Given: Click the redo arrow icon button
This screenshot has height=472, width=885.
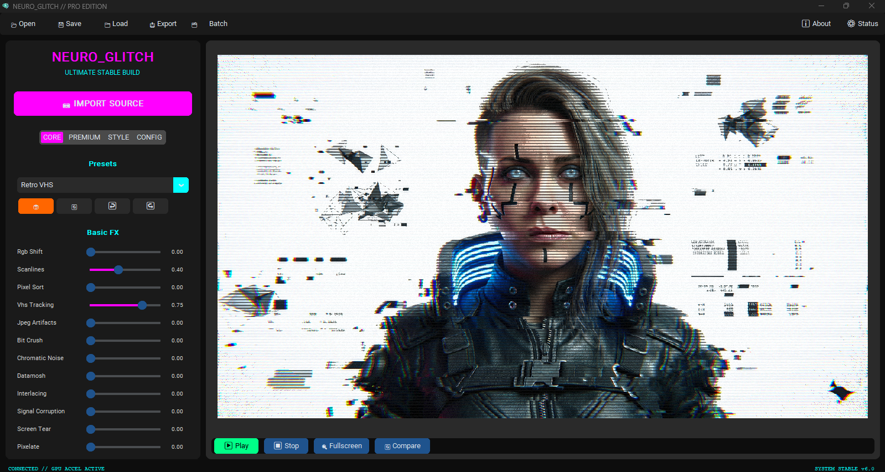Looking at the screenshot, I should [151, 206].
